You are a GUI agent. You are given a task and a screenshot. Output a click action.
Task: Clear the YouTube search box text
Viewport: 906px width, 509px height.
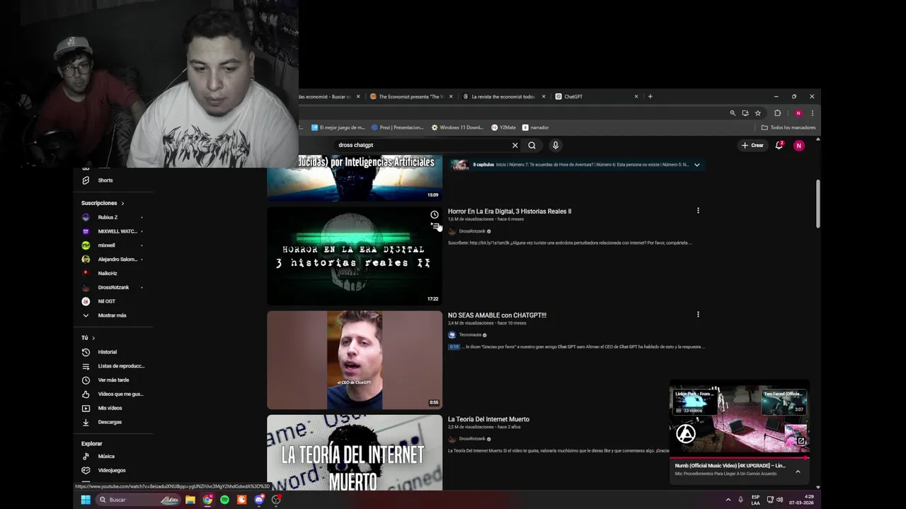[x=515, y=145]
